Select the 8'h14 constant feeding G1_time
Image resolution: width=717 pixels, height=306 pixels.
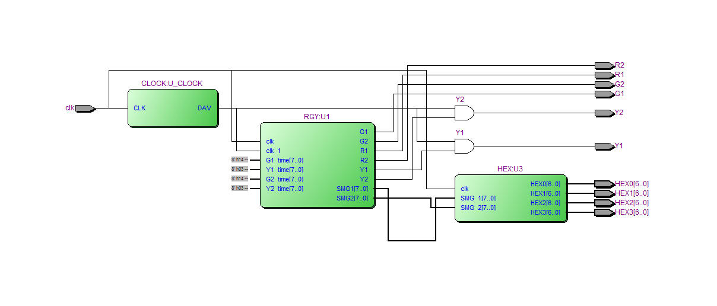click(x=240, y=160)
